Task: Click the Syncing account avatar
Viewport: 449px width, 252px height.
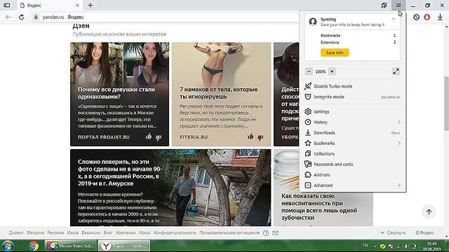Action: point(313,22)
